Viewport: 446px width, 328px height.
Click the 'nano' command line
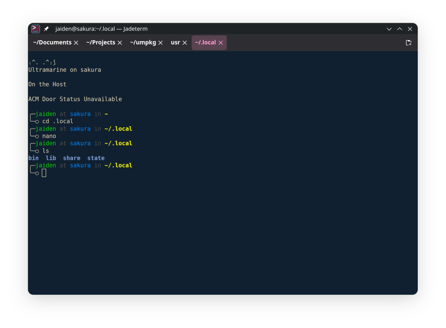click(49, 136)
